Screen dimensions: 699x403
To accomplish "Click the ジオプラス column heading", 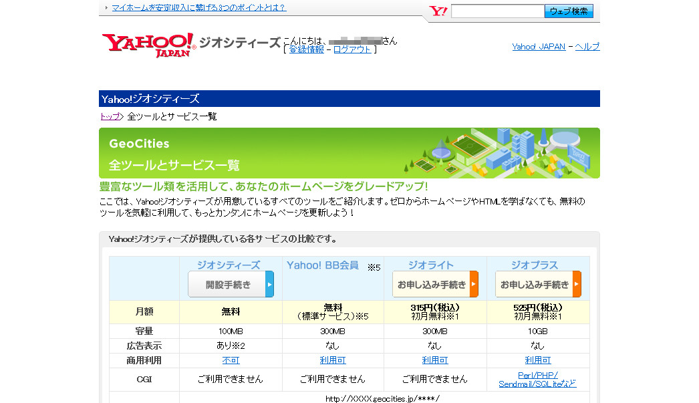I will 535,265.
